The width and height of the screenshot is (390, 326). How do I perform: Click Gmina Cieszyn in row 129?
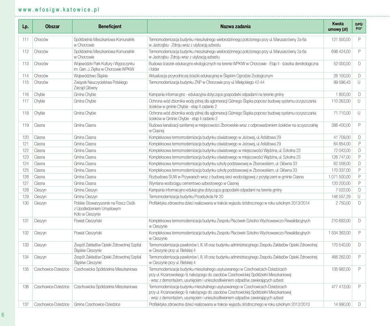coord(86,196)
